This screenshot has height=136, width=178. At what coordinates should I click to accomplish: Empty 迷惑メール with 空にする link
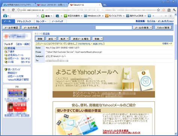[26, 58]
